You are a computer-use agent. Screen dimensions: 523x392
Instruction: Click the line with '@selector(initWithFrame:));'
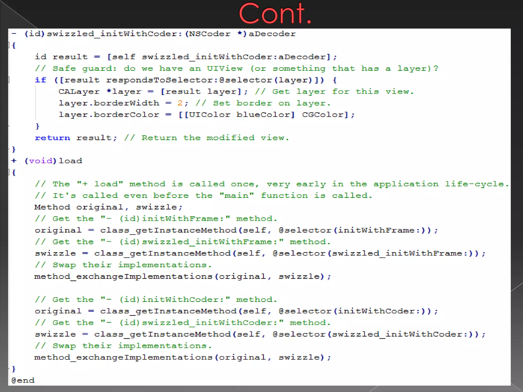point(236,230)
